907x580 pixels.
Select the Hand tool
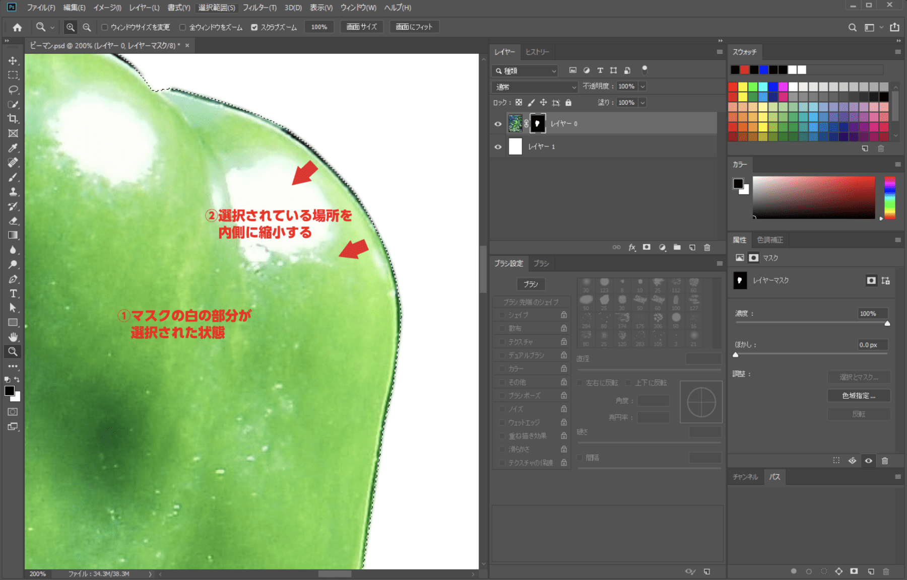coord(13,337)
